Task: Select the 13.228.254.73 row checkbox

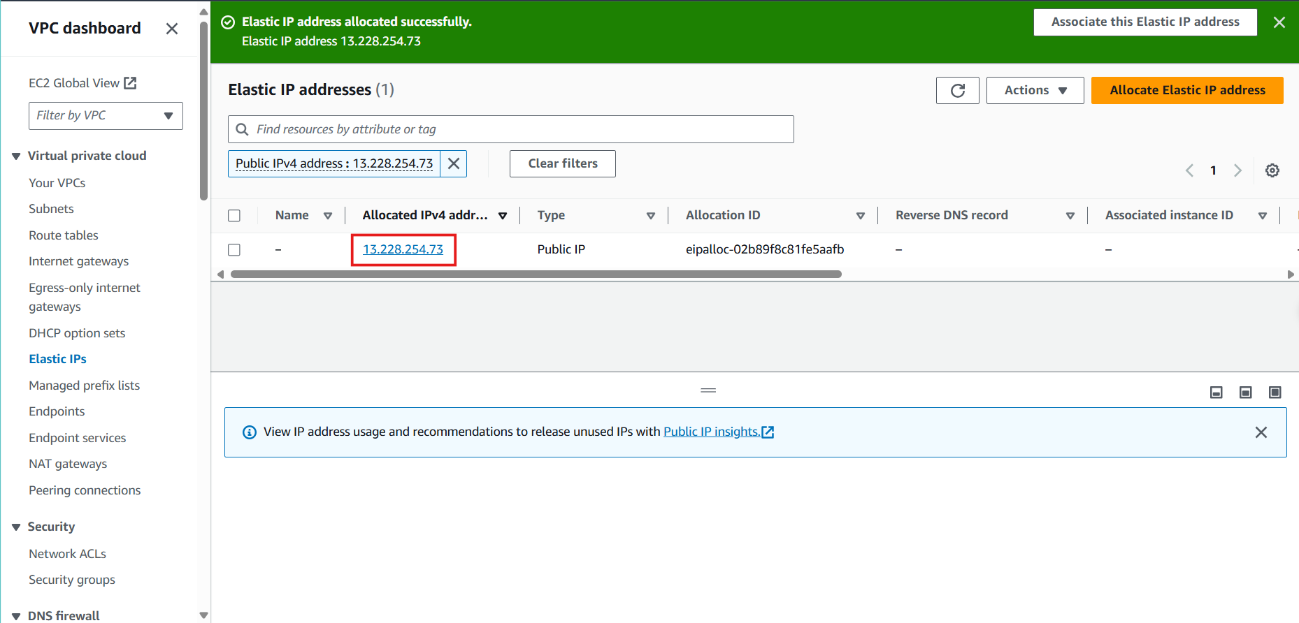Action: pyautogui.click(x=234, y=249)
